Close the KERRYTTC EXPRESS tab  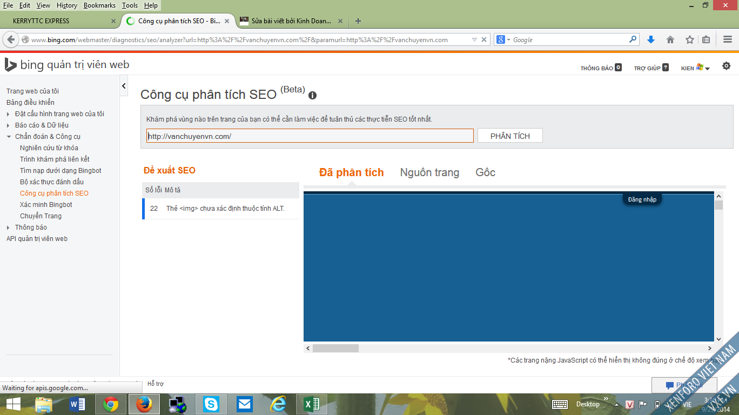pyautogui.click(x=113, y=21)
